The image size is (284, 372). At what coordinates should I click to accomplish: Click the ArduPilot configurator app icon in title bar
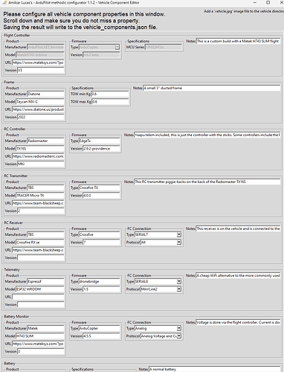pos(4,3)
